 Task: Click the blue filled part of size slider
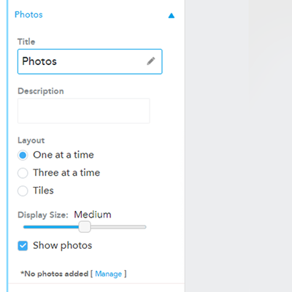[x=51, y=227]
